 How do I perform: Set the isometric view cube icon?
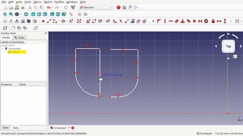pyautogui.click(x=26, y=14)
